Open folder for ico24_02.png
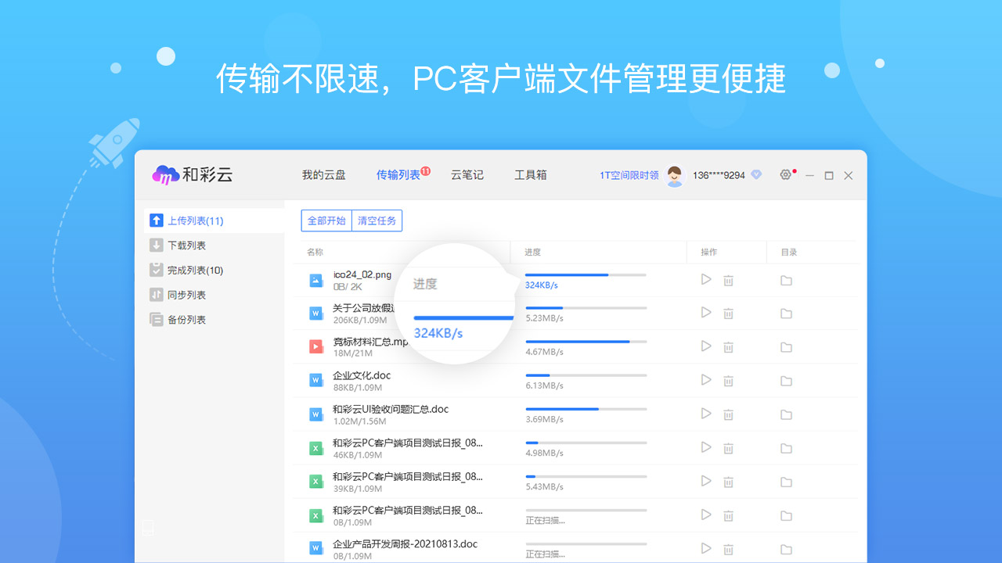 (x=786, y=280)
